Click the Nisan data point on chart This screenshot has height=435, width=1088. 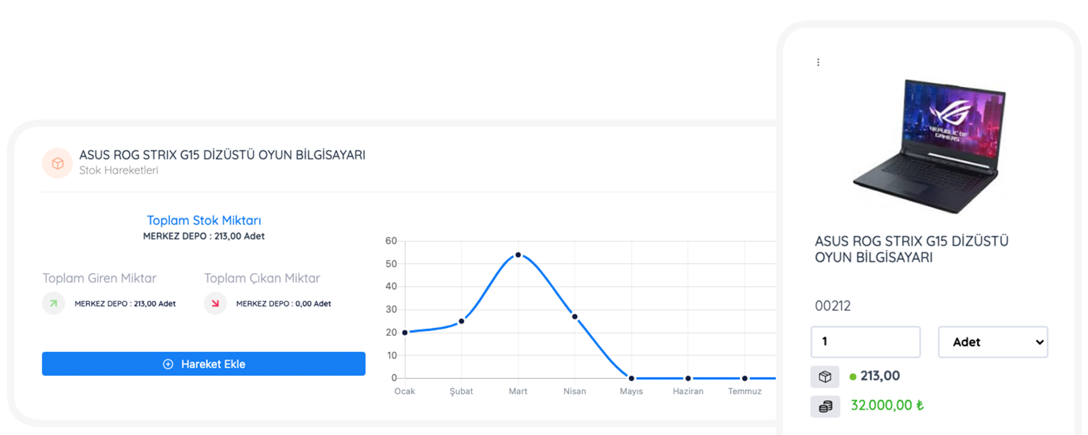click(x=575, y=317)
